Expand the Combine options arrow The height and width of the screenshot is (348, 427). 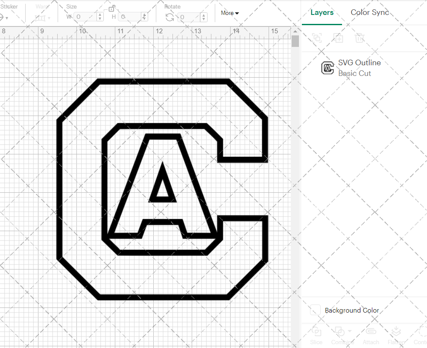click(x=350, y=331)
